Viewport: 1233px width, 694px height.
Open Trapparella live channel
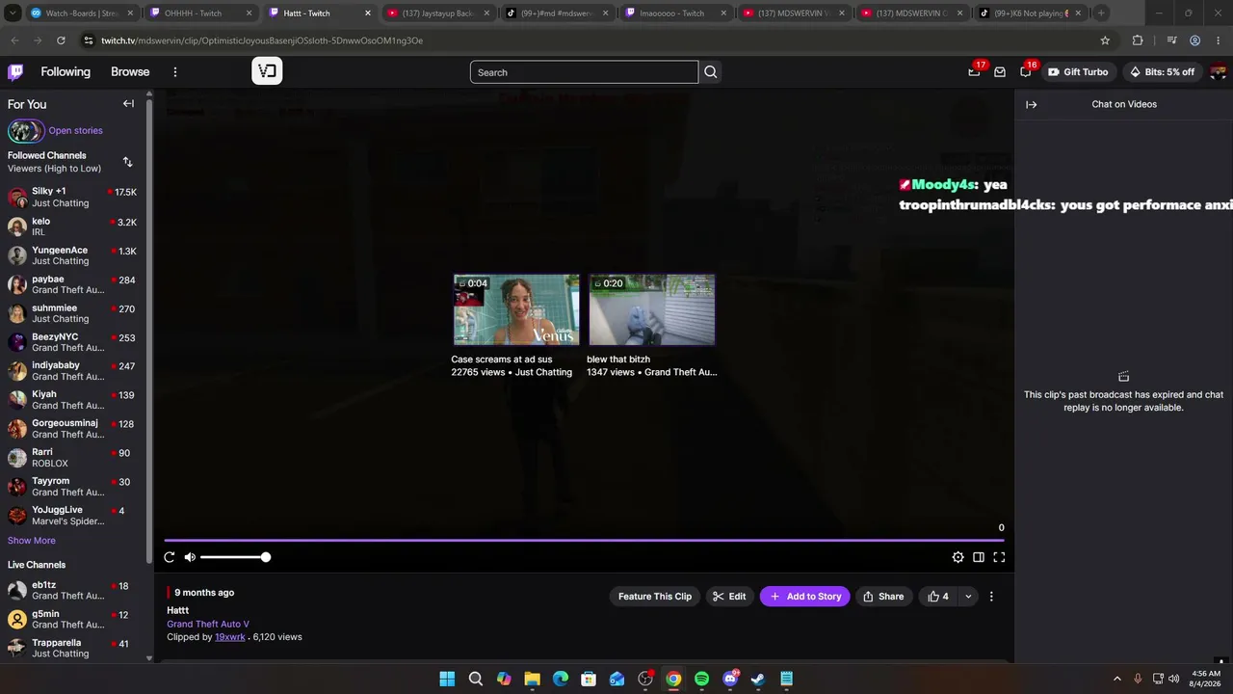point(73,649)
